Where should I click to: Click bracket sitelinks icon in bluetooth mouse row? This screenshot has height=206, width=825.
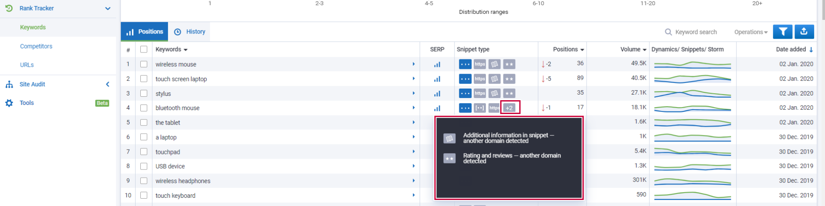tap(480, 108)
